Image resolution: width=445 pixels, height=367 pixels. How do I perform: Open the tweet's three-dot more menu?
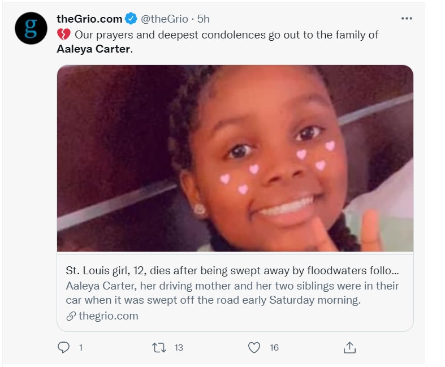point(407,19)
